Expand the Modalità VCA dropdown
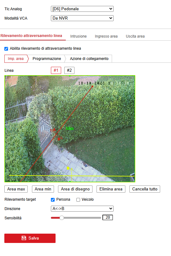The width and height of the screenshot is (171, 256). (82, 18)
